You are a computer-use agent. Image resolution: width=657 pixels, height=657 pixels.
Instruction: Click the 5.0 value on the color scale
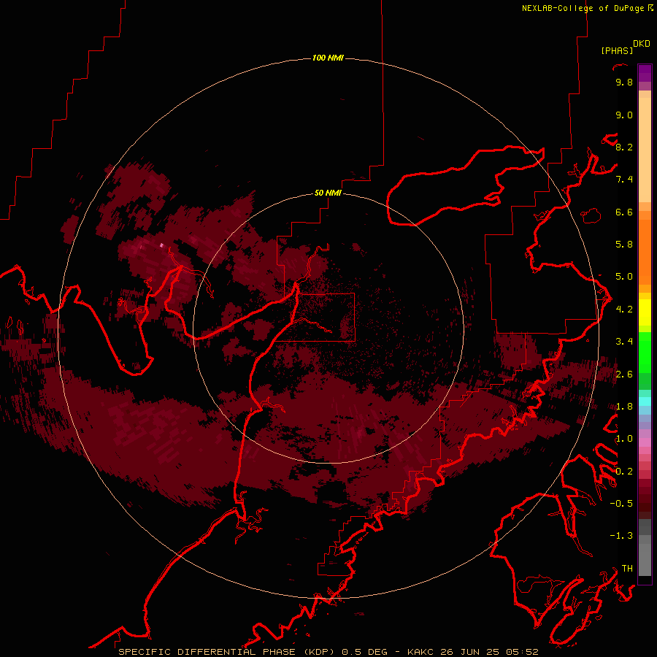[624, 277]
